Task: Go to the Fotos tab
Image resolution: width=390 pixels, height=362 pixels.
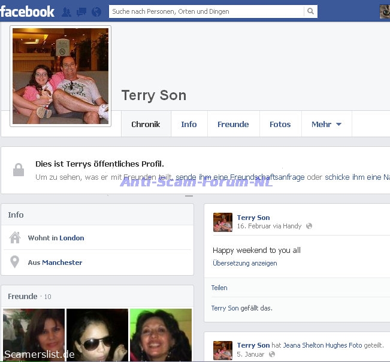Action: coord(280,125)
